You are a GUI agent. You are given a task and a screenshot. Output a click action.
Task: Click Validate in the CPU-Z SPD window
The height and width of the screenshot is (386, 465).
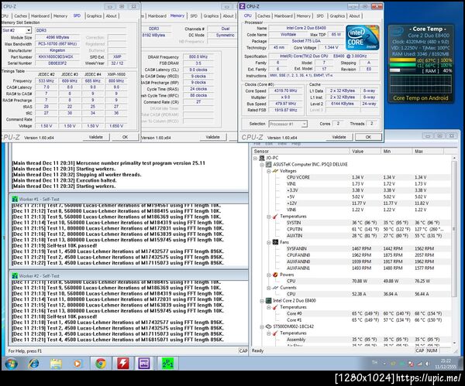(96, 137)
